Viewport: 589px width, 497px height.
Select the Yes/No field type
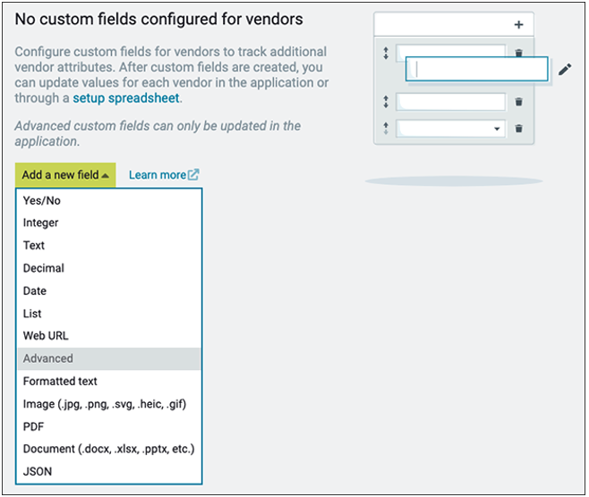(42, 200)
